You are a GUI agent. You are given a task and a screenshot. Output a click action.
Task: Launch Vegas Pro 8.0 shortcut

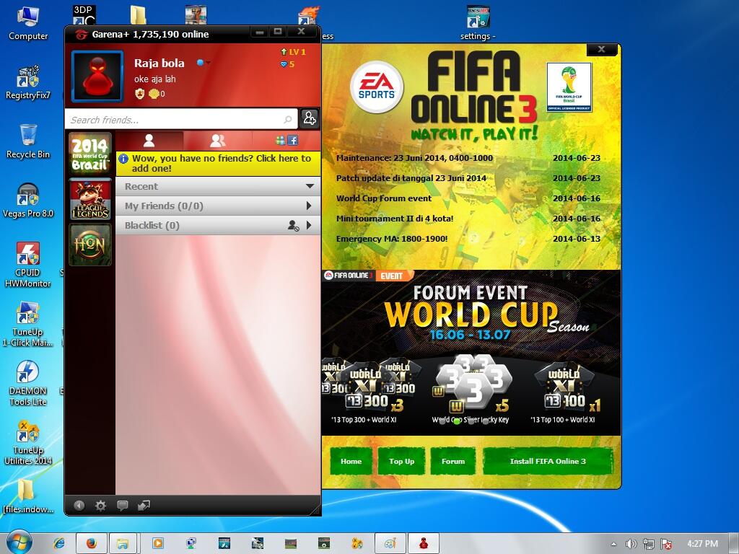click(x=28, y=201)
